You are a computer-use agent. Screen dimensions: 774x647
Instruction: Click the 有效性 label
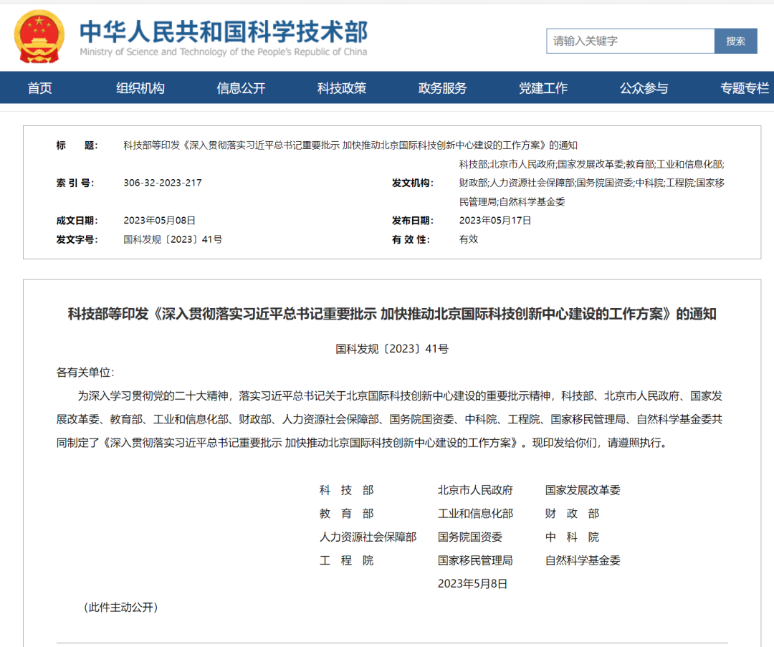(411, 239)
